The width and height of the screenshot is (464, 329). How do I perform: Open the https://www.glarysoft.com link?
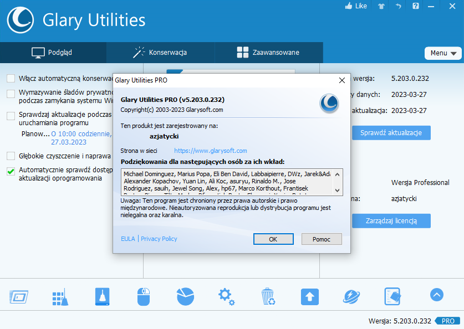[x=211, y=151]
